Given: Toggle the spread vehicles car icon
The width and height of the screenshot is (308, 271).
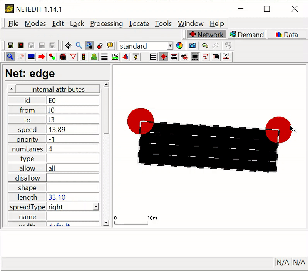Looking at the screenshot, I should pyautogui.click(x=174, y=57).
